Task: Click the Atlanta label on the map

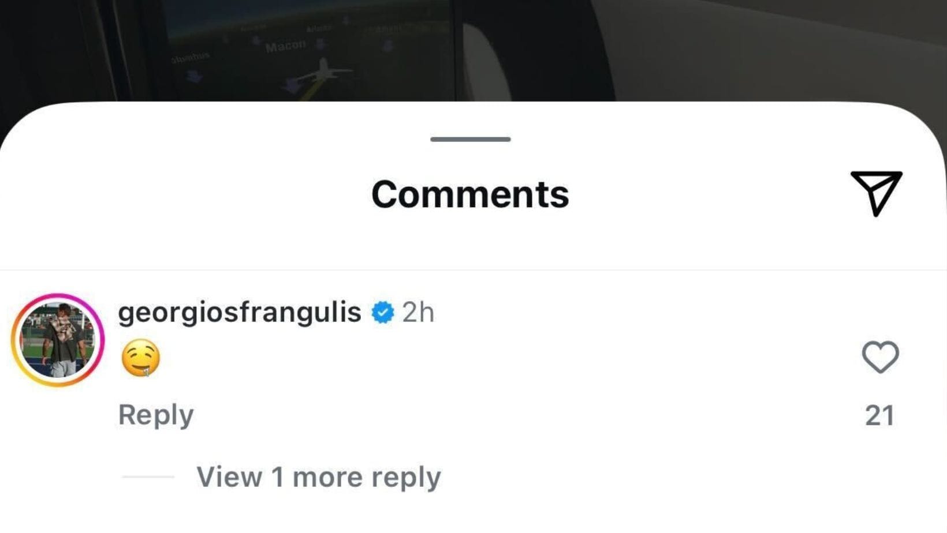Action: 319,28
